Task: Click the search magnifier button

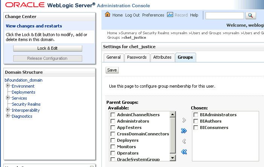Action: tap(250, 15)
